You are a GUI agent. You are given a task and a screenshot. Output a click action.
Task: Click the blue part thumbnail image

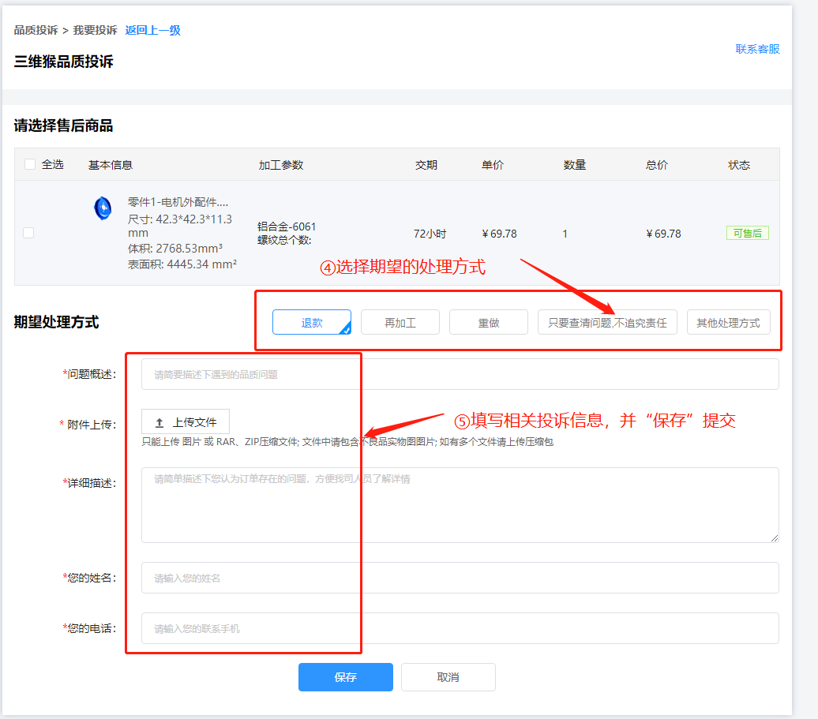tap(103, 208)
